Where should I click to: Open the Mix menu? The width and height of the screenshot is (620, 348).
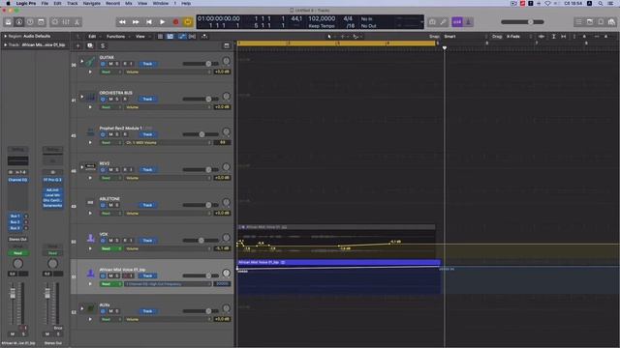click(x=129, y=3)
